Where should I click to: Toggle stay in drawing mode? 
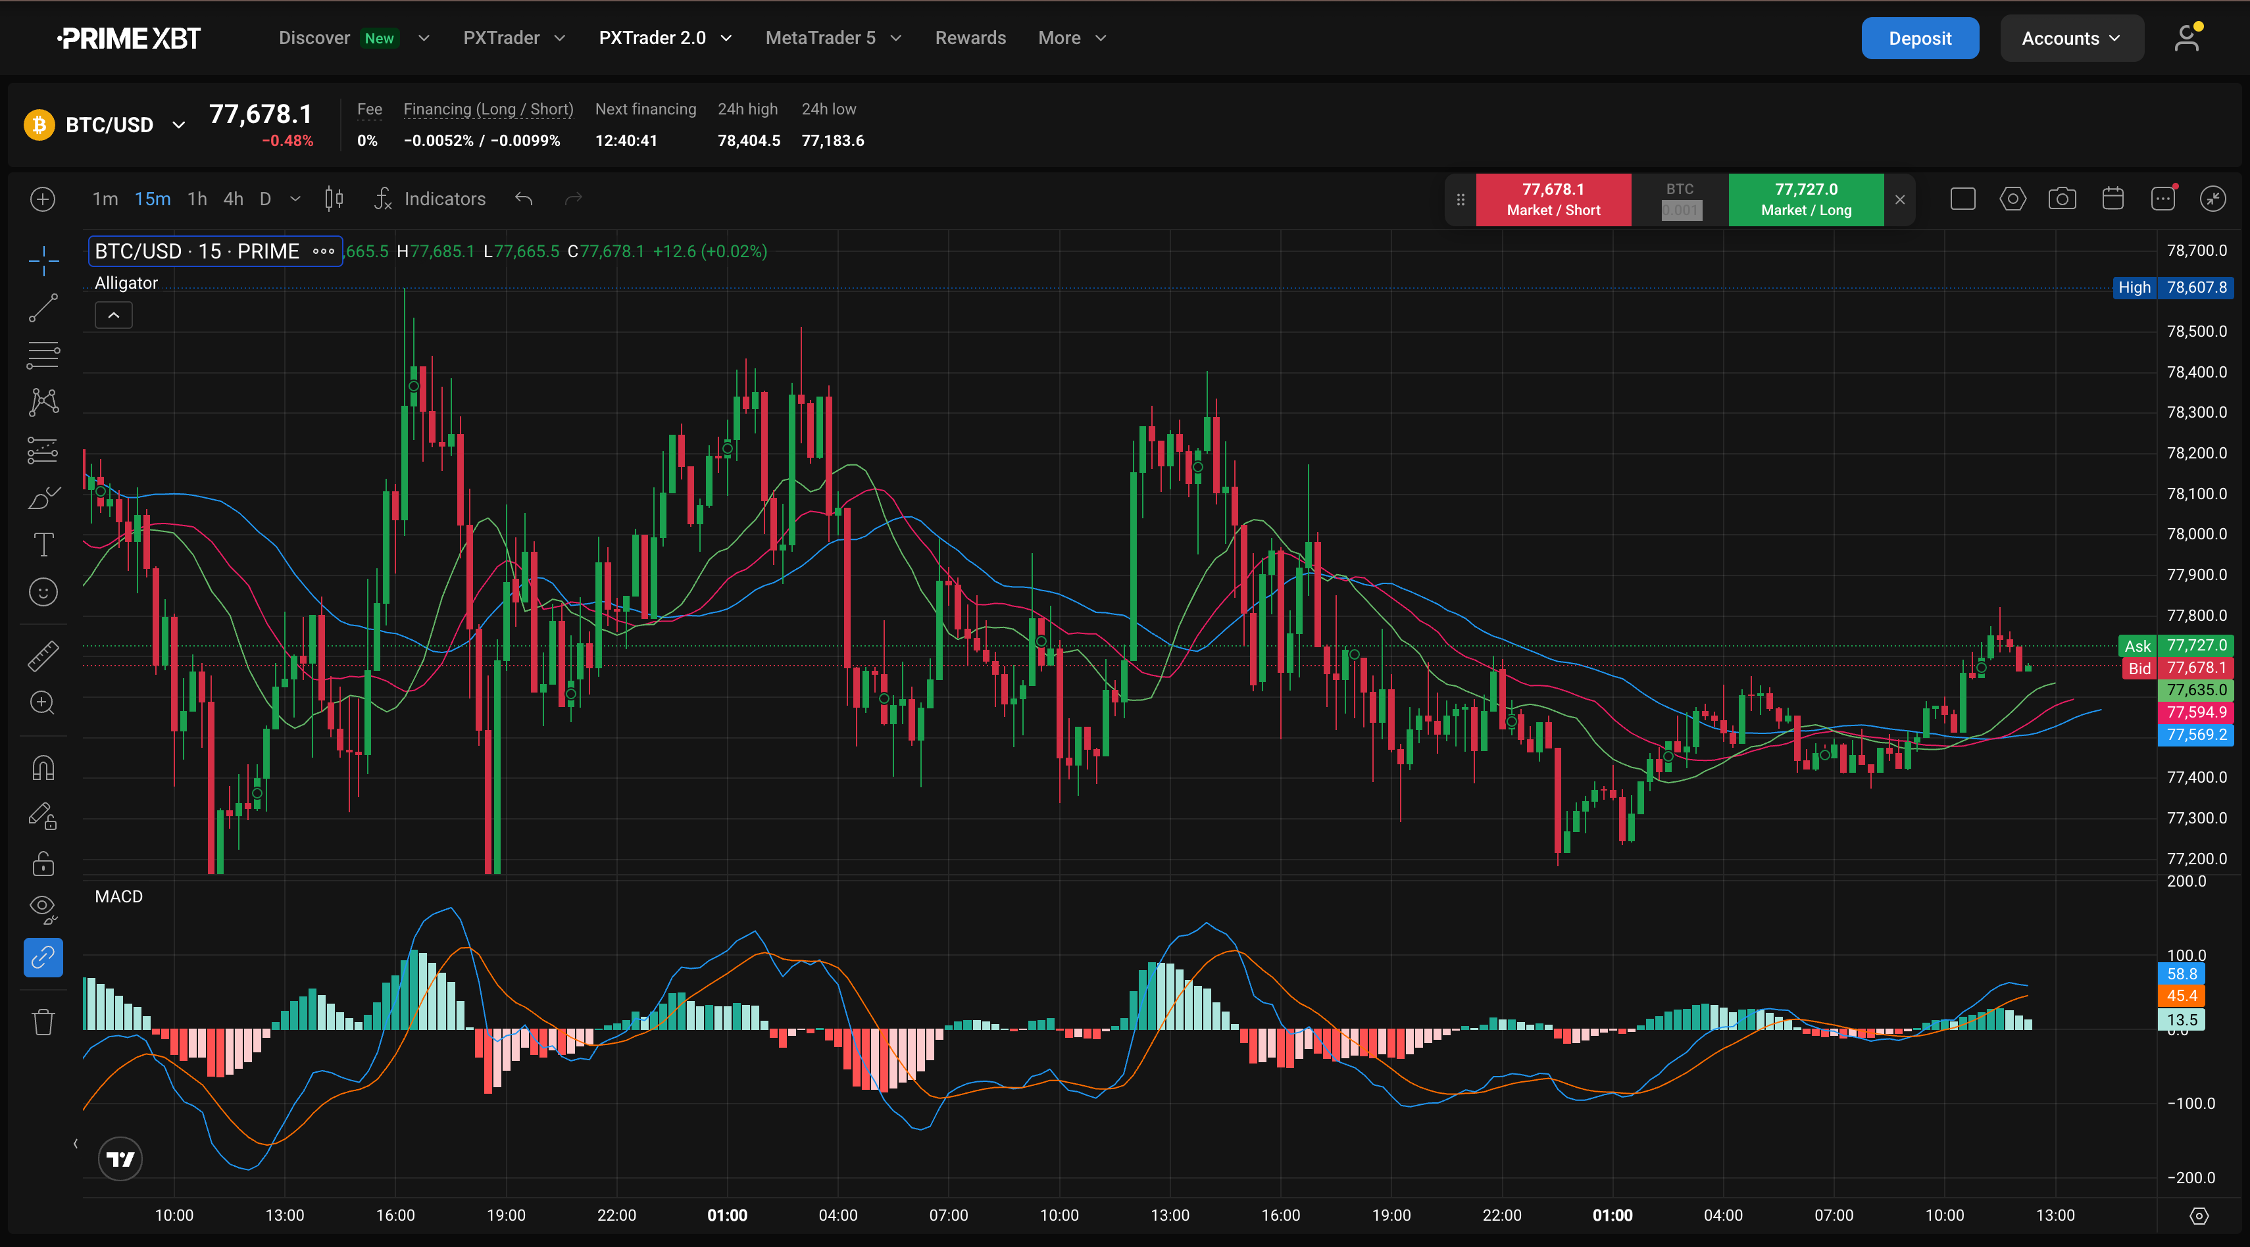coord(43,816)
